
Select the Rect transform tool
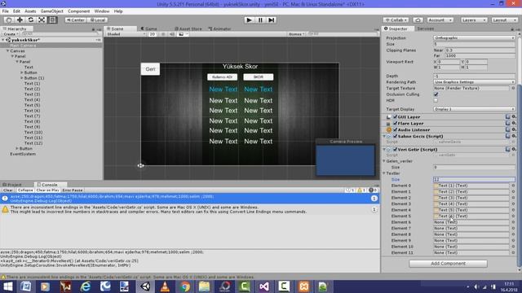(x=52, y=20)
